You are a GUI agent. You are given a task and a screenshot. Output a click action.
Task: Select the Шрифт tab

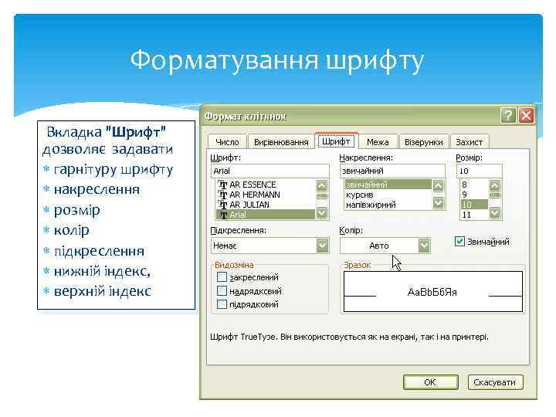[x=336, y=141]
